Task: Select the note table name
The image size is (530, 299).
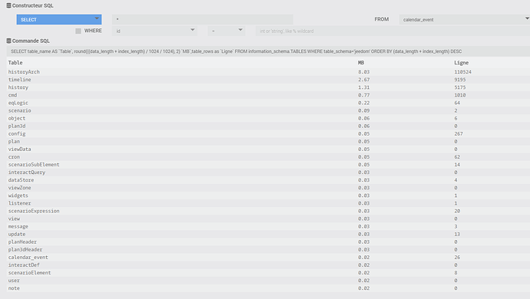Action: (14, 288)
